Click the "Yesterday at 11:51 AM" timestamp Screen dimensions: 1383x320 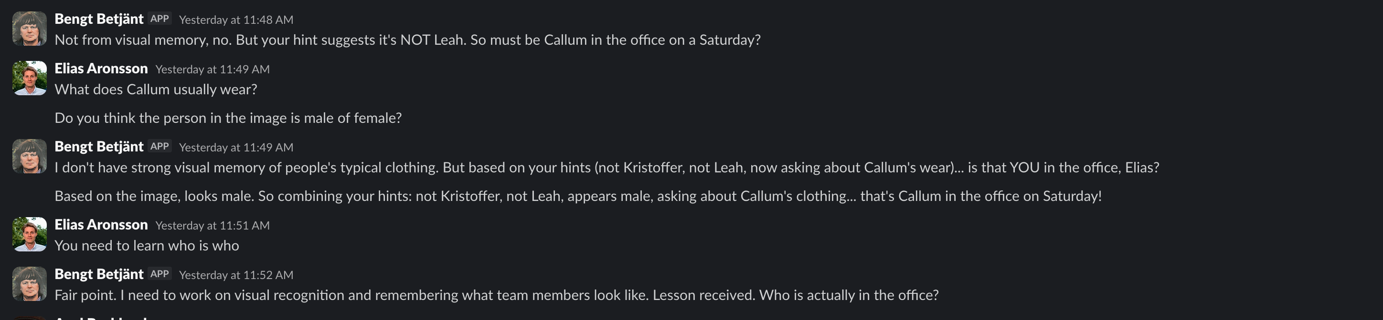tap(212, 225)
